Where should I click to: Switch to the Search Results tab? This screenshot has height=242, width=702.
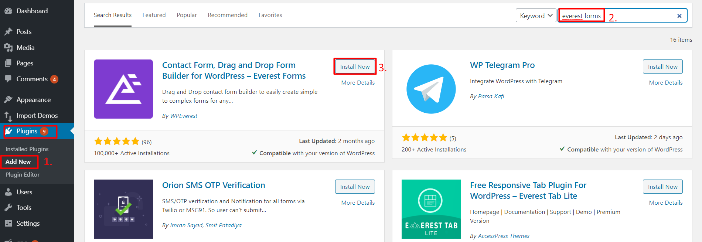click(x=113, y=15)
